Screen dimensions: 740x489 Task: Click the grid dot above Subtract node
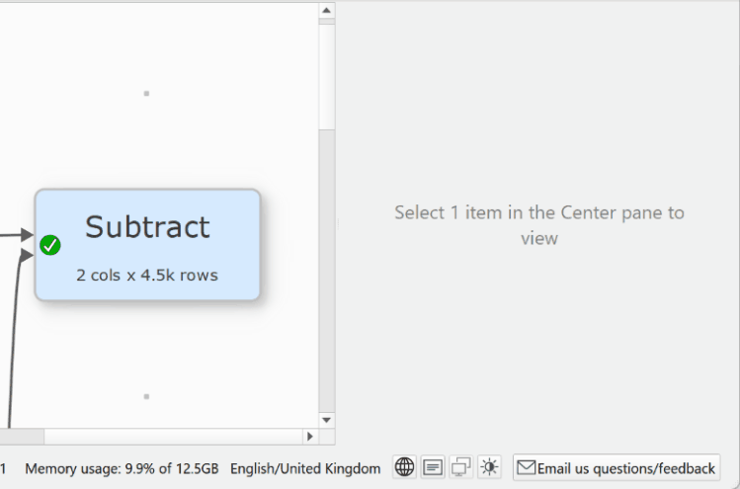point(146,94)
